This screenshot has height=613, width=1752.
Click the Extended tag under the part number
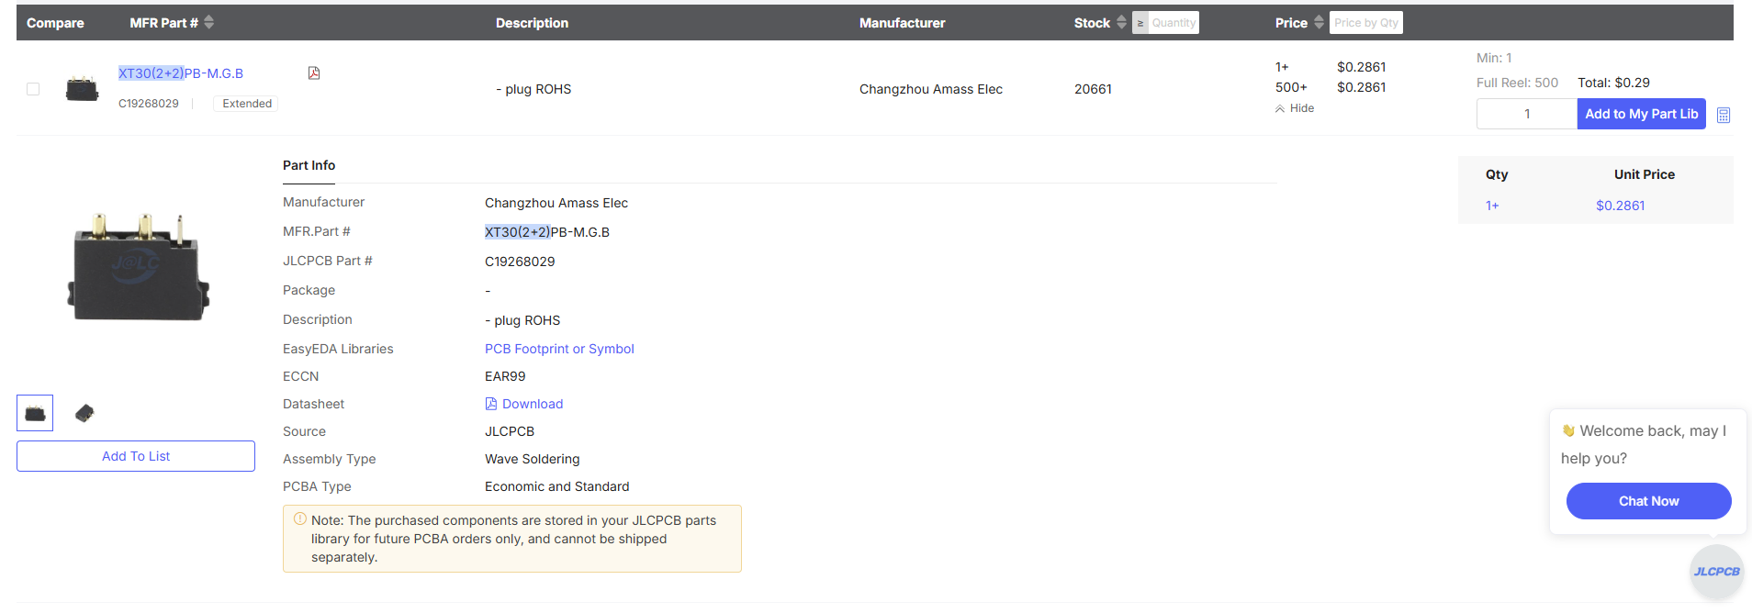click(x=246, y=104)
